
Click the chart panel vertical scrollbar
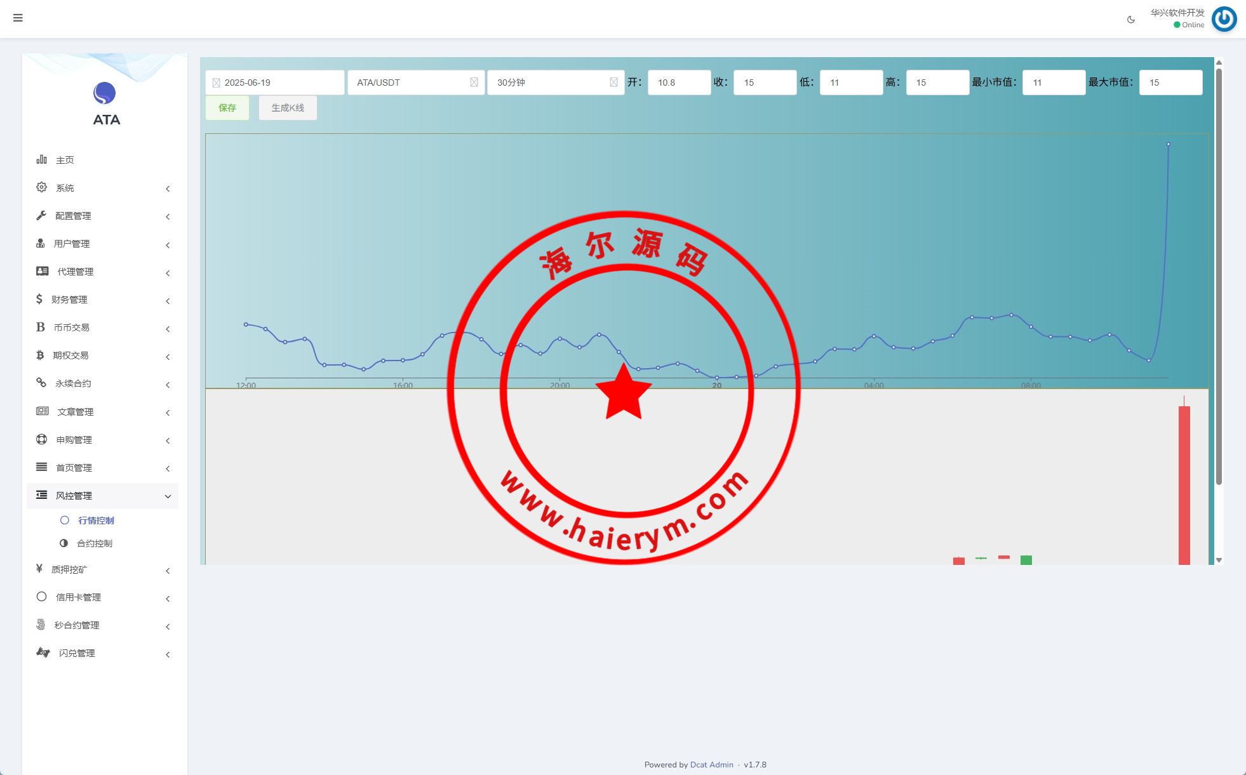pyautogui.click(x=1219, y=276)
